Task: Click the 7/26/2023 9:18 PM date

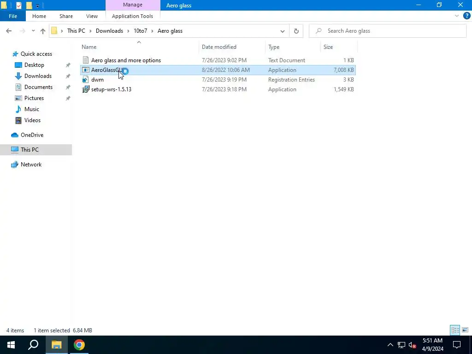Action: pyautogui.click(x=224, y=89)
